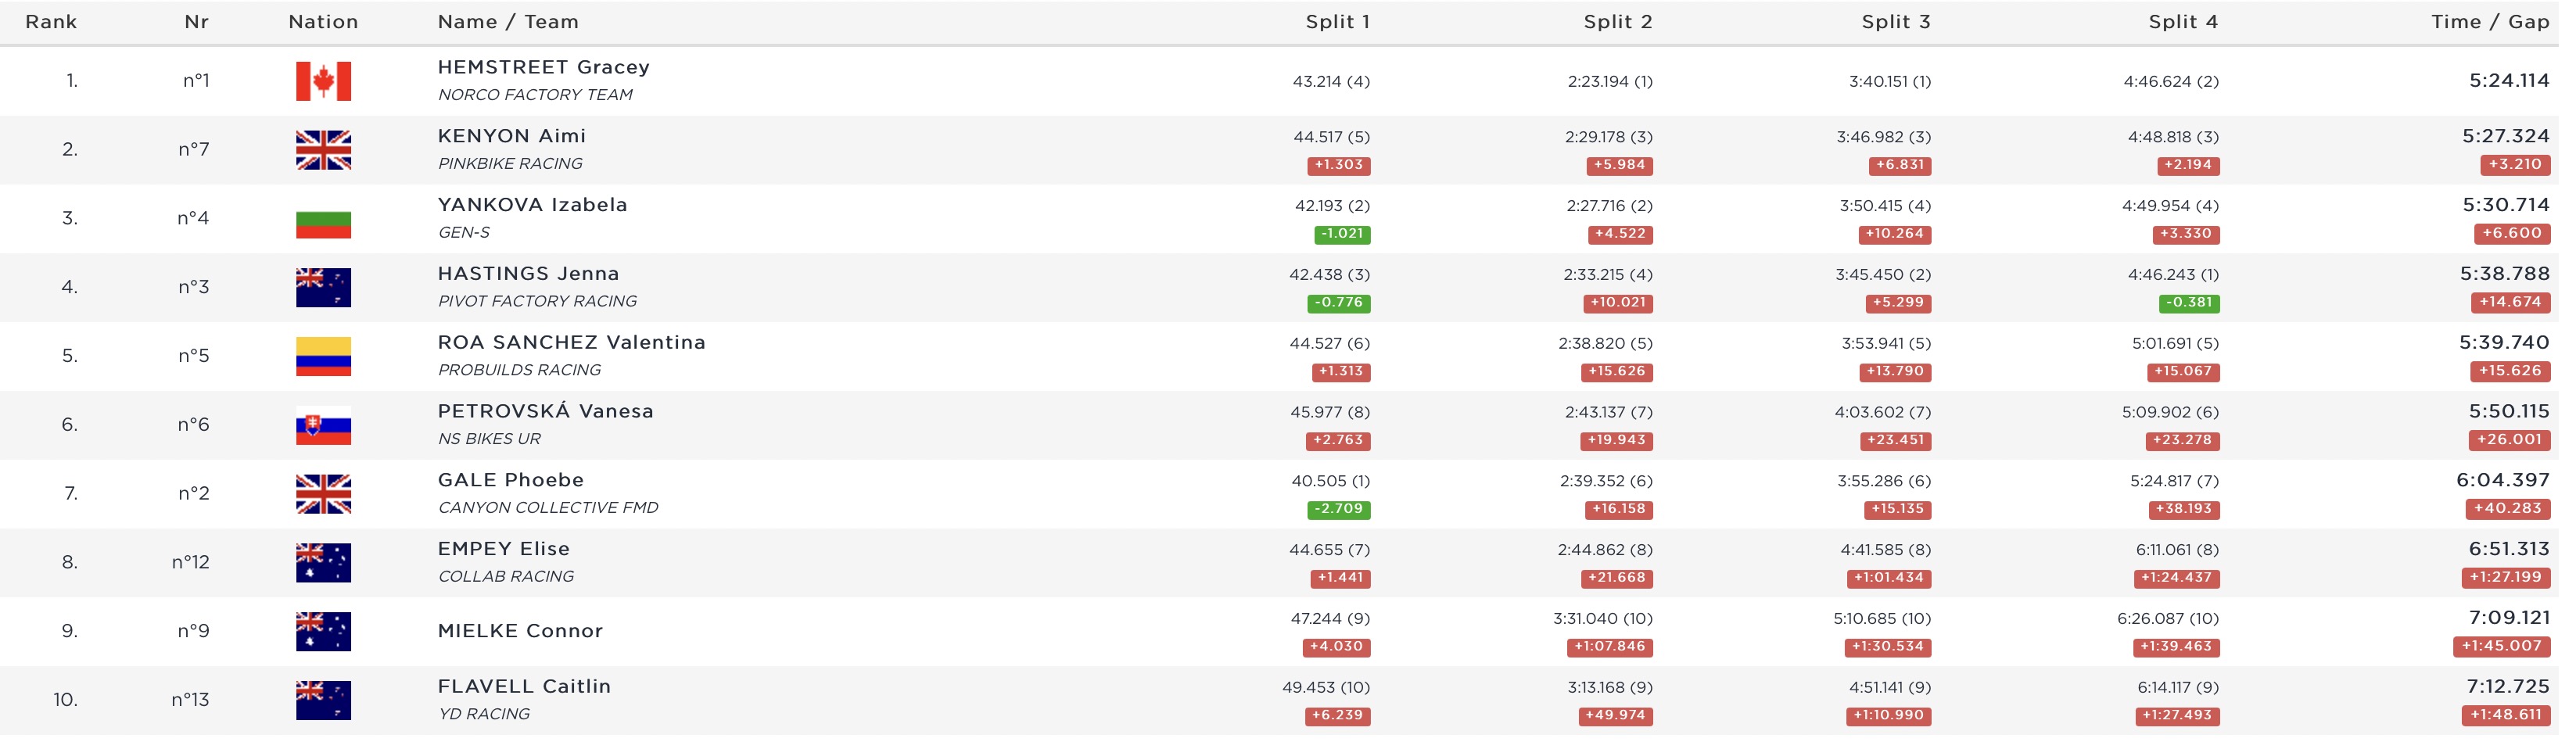Image resolution: width=2576 pixels, height=749 pixels.
Task: Click the green -0.381 split badge
Action: pyautogui.click(x=2189, y=303)
